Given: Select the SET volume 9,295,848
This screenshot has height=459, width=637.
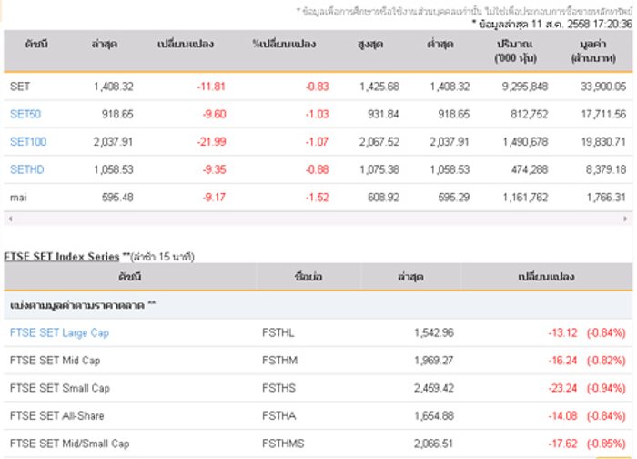Looking at the screenshot, I should [x=525, y=87].
